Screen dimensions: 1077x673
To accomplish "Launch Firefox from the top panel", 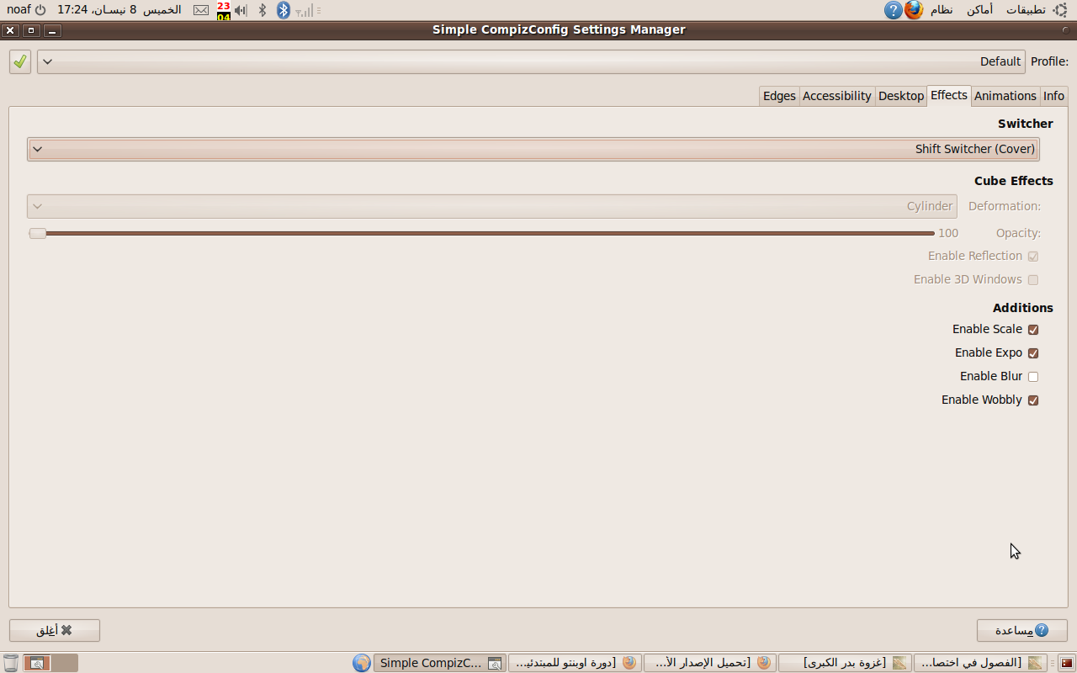I will (x=914, y=10).
